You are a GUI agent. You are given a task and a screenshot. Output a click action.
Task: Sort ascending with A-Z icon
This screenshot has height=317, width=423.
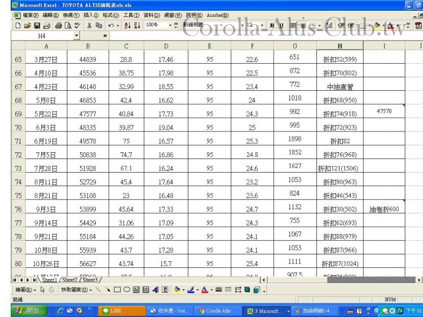(127, 25)
